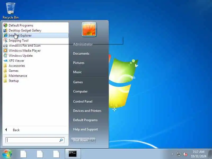Screen dimensions: 212x159
Task: Click the Windows Update label
Action: point(21,56)
